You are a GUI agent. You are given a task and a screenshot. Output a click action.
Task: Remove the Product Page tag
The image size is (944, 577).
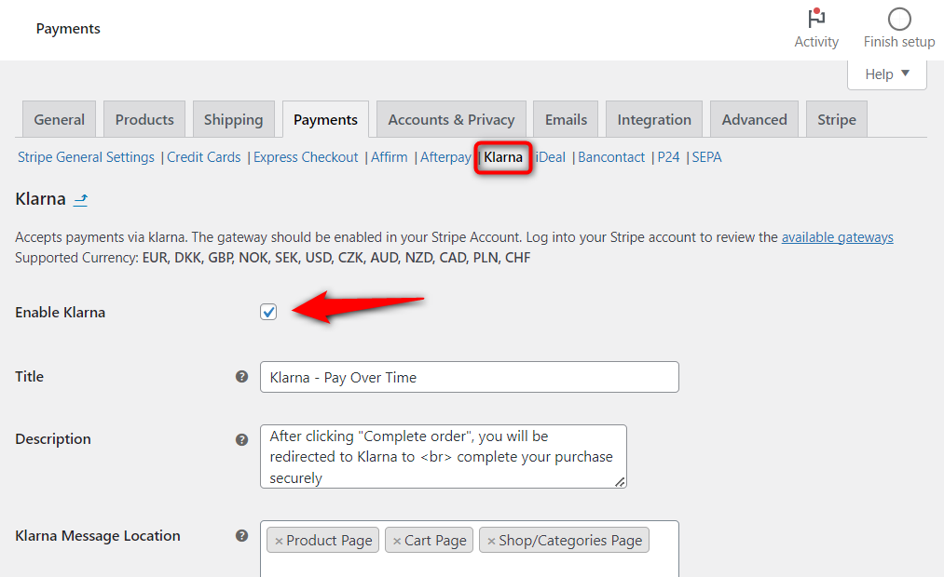[279, 541]
